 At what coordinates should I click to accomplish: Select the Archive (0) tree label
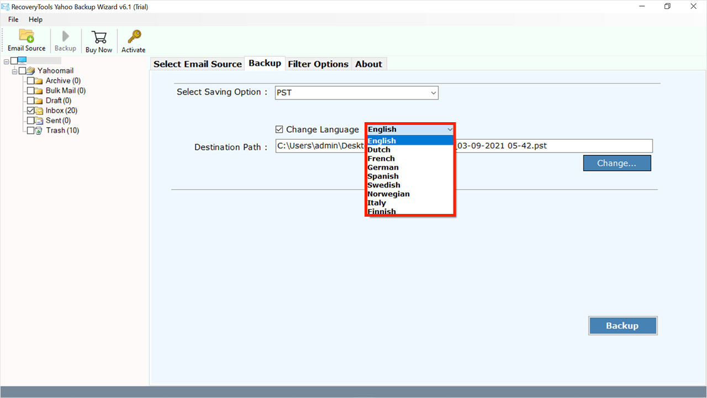coord(63,81)
